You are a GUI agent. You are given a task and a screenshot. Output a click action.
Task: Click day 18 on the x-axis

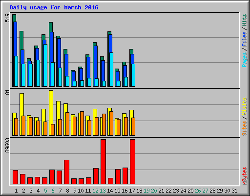(139, 191)
